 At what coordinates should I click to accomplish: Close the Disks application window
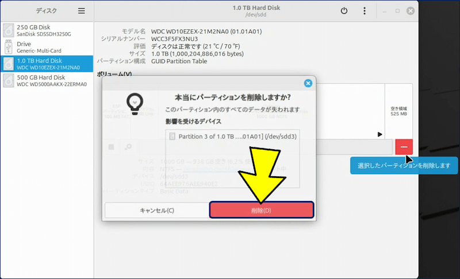(x=411, y=11)
